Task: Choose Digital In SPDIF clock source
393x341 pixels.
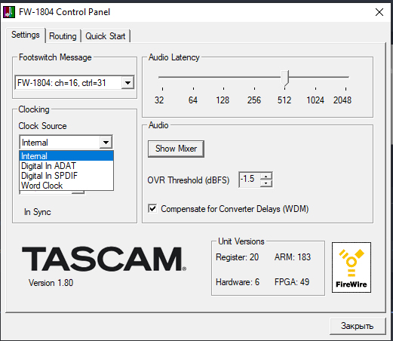Action: tap(66, 176)
